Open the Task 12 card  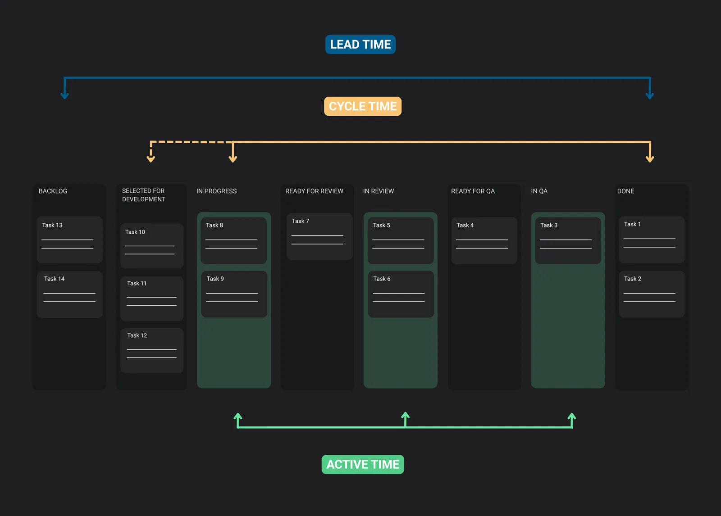152,350
